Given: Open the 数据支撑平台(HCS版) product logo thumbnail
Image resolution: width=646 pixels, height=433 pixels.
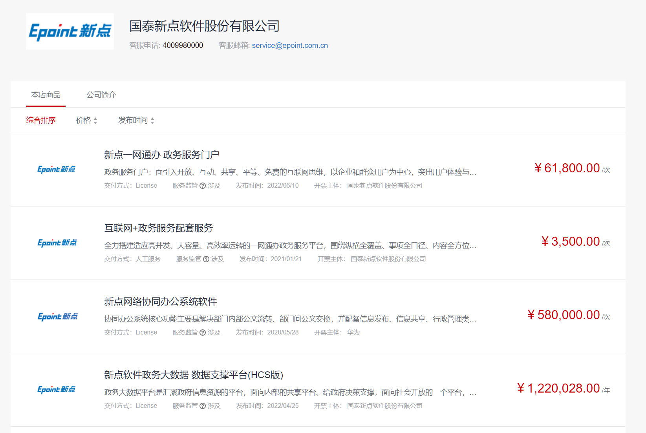Looking at the screenshot, I should [56, 389].
